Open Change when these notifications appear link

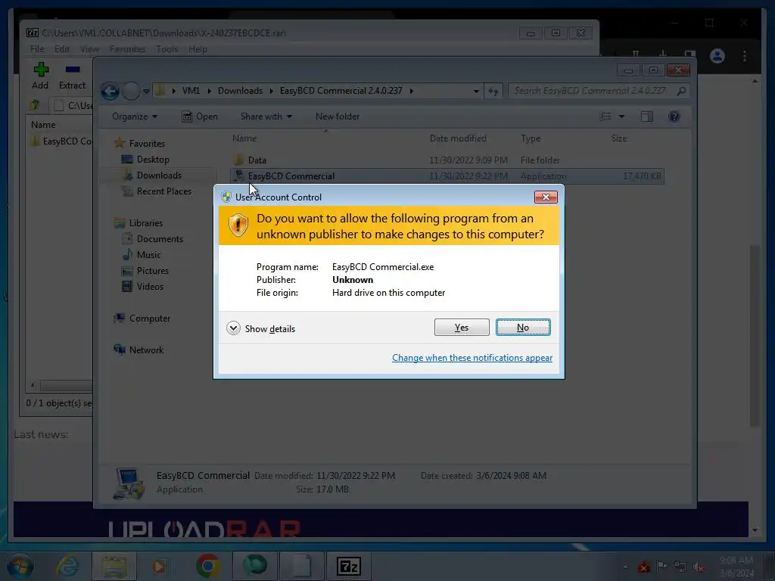pyautogui.click(x=472, y=358)
